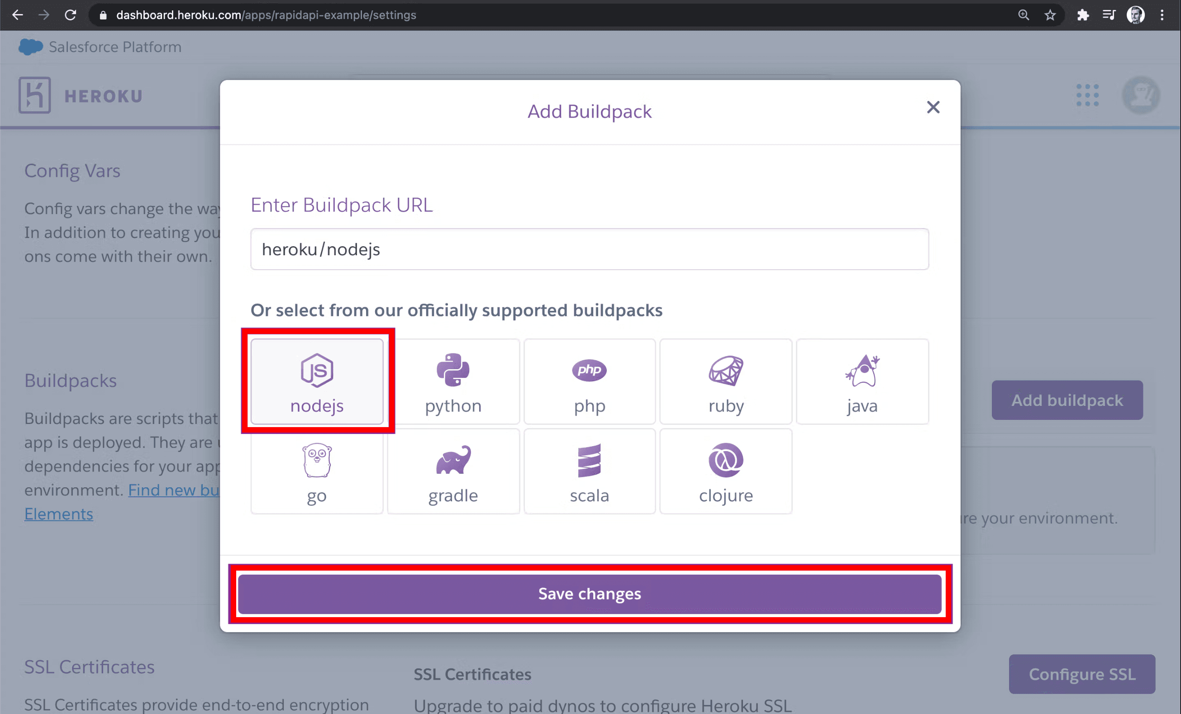Screen dimensions: 1181x714
Task: Click the Enter Buildpack URL label
Action: 342,205
